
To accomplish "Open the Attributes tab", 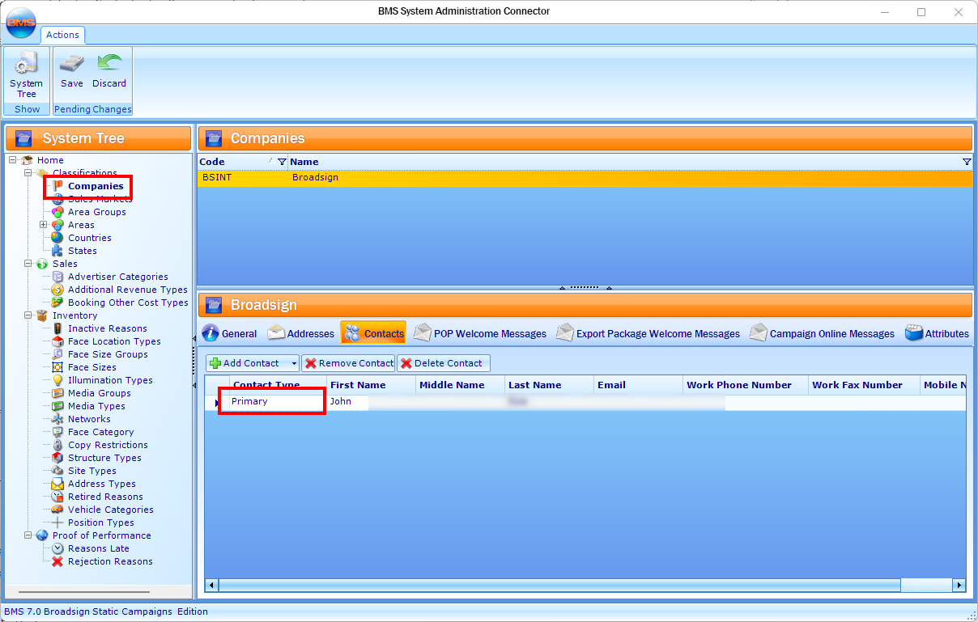I will coord(937,333).
